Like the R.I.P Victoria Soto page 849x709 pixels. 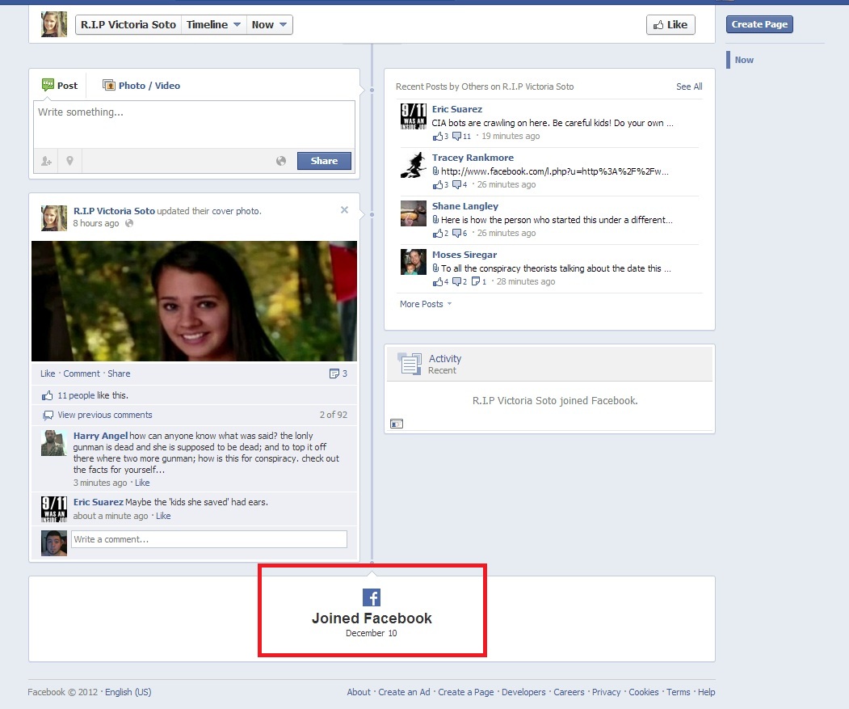[x=670, y=24]
